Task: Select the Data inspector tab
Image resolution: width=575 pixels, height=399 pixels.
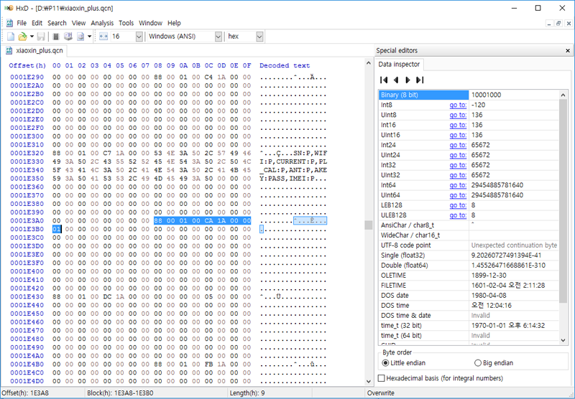Action: [x=399, y=64]
